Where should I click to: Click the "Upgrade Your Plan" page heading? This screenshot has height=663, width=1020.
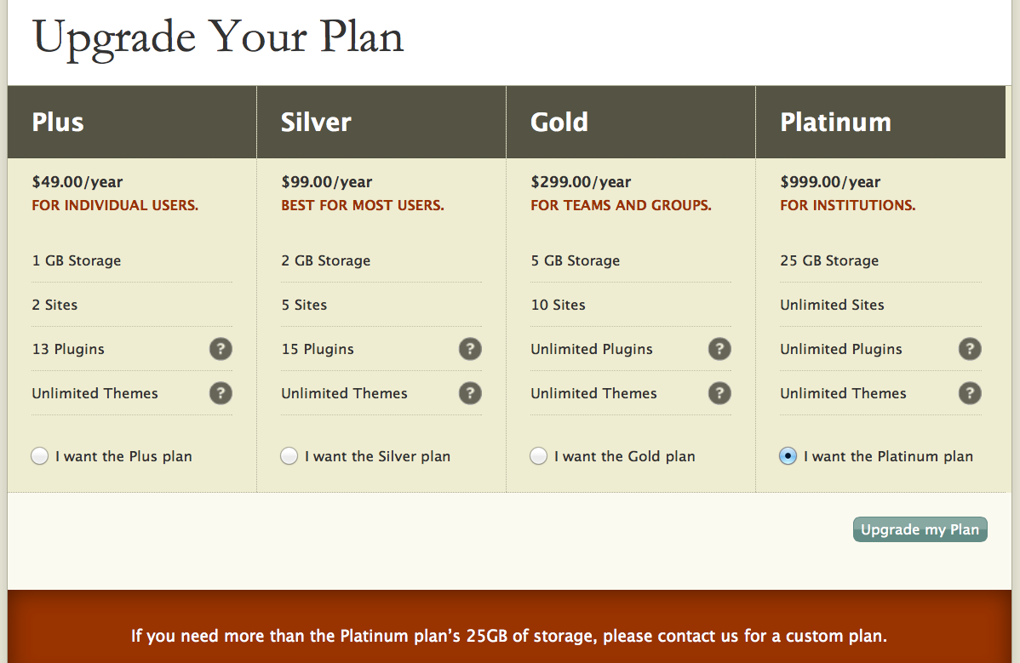pyautogui.click(x=218, y=37)
